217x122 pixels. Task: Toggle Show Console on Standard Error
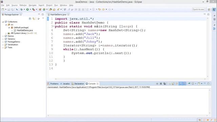(184, 84)
